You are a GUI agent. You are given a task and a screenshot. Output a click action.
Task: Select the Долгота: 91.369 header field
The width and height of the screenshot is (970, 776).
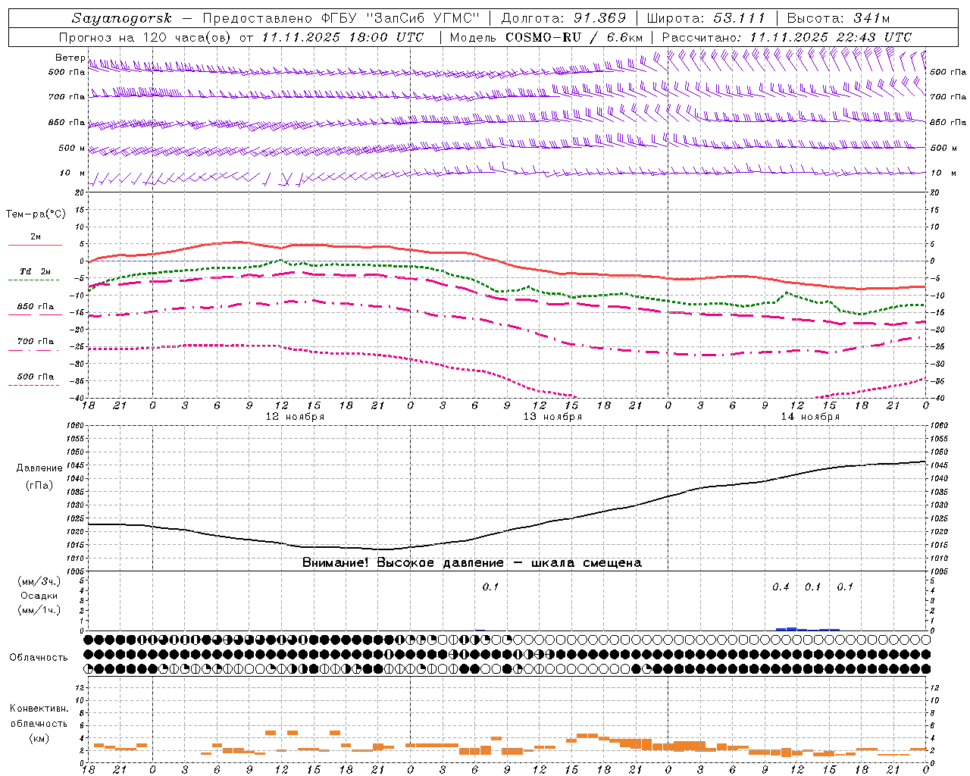pos(563,18)
